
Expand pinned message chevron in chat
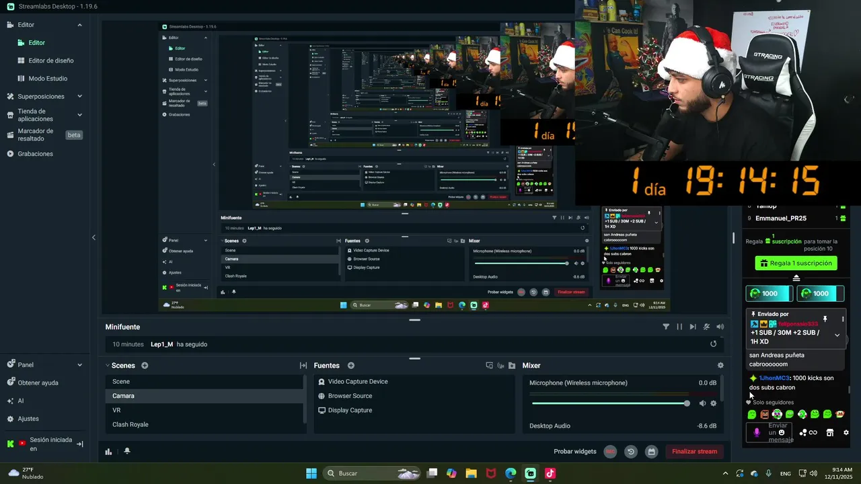pyautogui.click(x=837, y=335)
